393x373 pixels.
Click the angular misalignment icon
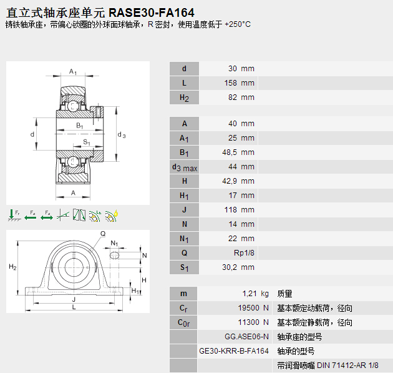[62, 214]
